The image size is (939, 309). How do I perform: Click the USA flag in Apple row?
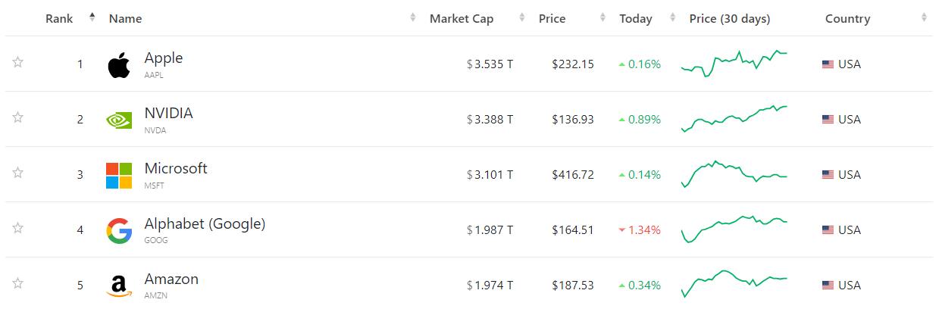(x=828, y=64)
